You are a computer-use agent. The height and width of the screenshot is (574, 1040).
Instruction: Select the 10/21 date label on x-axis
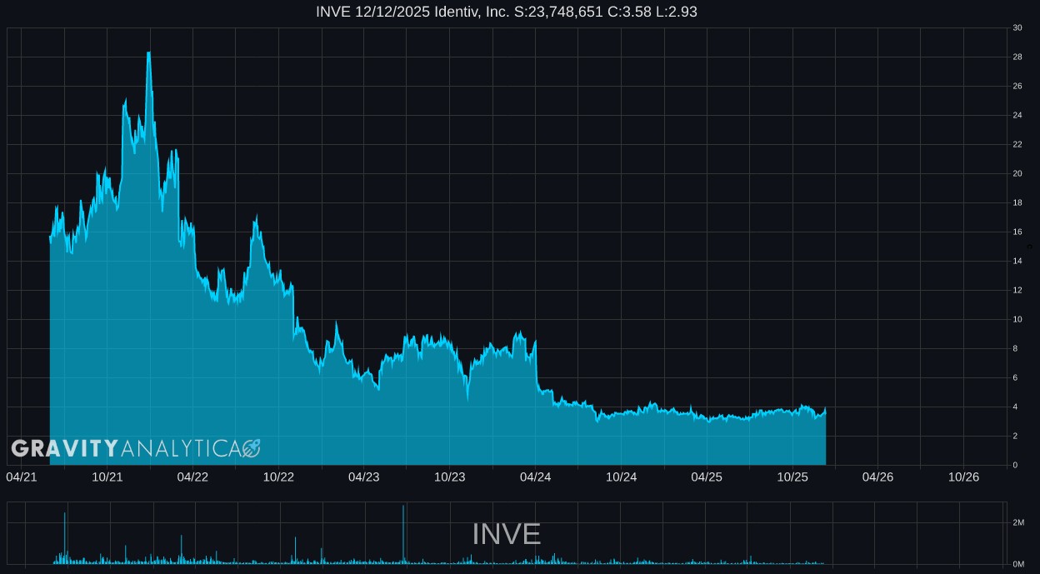(x=107, y=477)
